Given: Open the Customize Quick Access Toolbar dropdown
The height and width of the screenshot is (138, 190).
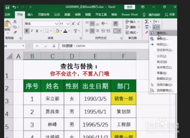Looking at the screenshot, I should pyautogui.click(x=30, y=7).
